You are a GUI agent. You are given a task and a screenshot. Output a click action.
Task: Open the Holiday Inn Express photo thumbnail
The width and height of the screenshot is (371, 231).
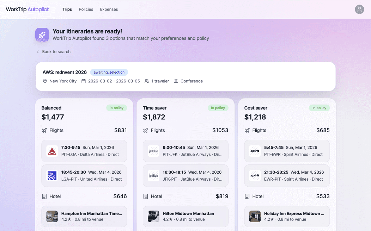point(255,216)
